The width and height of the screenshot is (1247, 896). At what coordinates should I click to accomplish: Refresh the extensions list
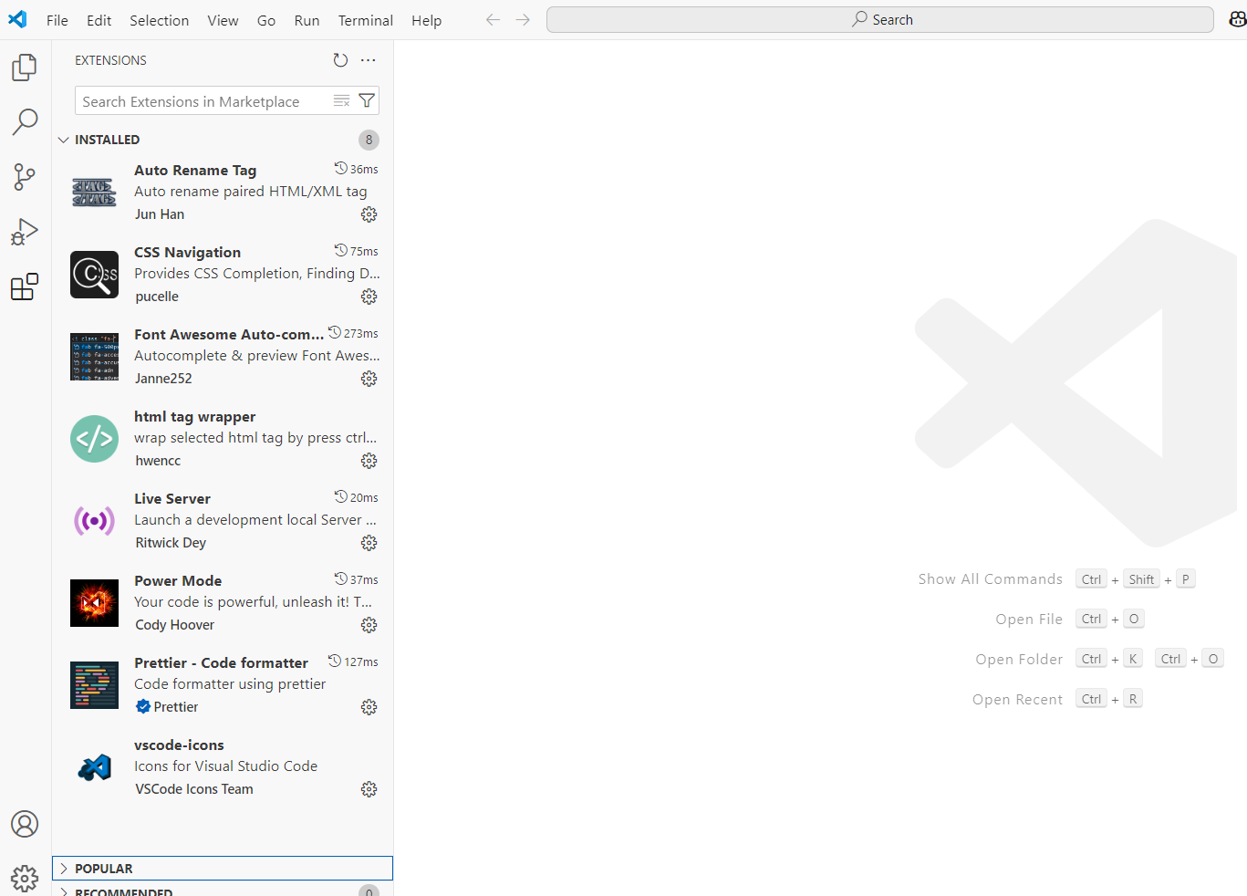coord(340,60)
